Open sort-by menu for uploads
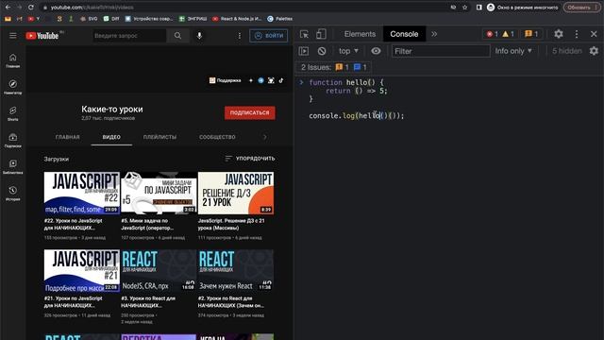This screenshot has width=604, height=340. pos(249,159)
